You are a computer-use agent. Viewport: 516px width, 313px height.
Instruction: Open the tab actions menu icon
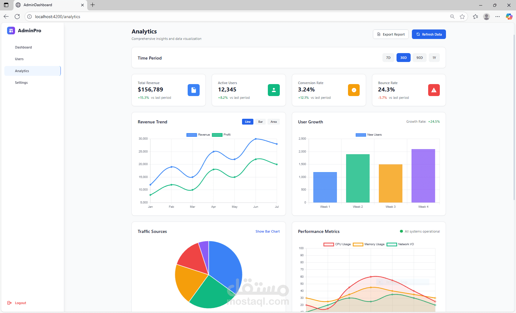[6, 5]
